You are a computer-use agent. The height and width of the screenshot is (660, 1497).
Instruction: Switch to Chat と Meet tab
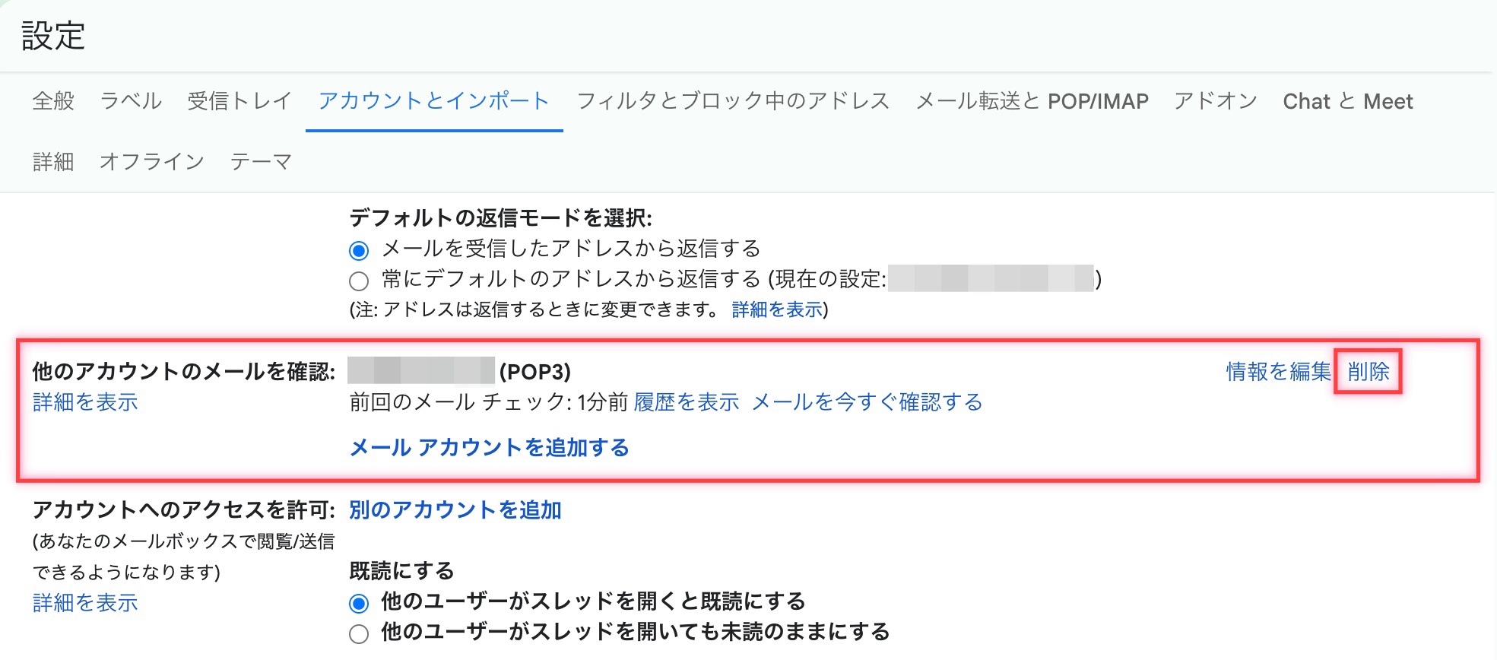(1347, 101)
